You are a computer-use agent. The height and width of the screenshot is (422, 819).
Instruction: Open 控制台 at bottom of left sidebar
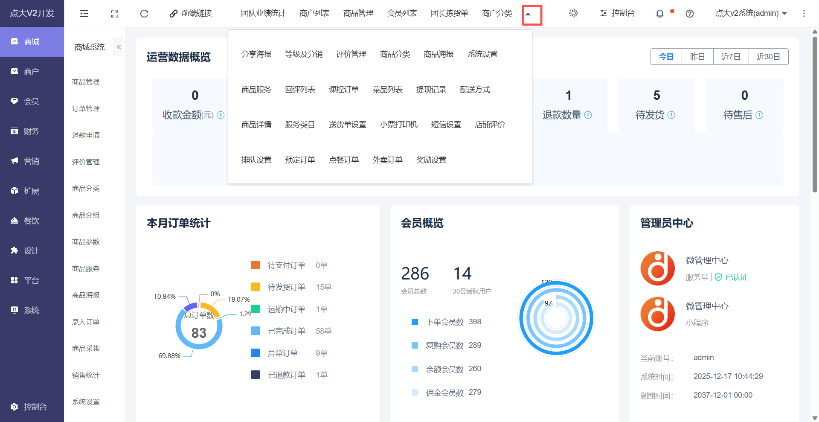[32, 407]
